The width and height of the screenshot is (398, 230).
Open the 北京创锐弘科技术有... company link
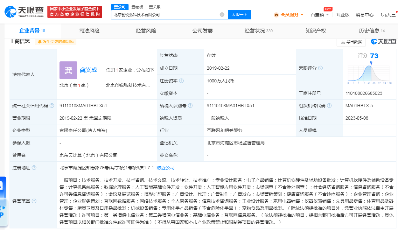pos(128,85)
